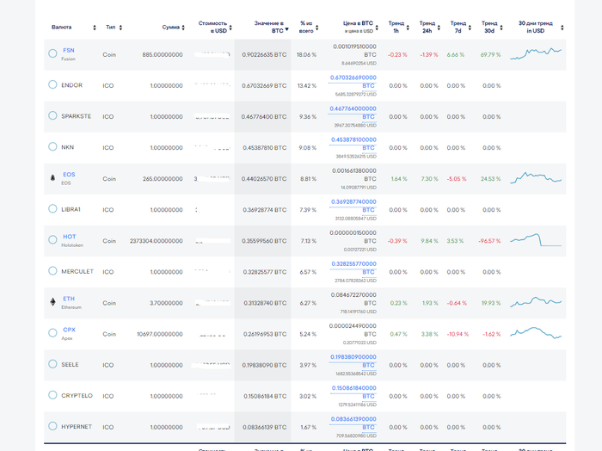Sort by Стоимость в USD arrows
Image resolution: width=602 pixels, height=451 pixels.
[230, 28]
